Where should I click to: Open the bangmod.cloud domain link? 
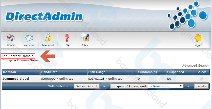pyautogui.click(x=16, y=79)
